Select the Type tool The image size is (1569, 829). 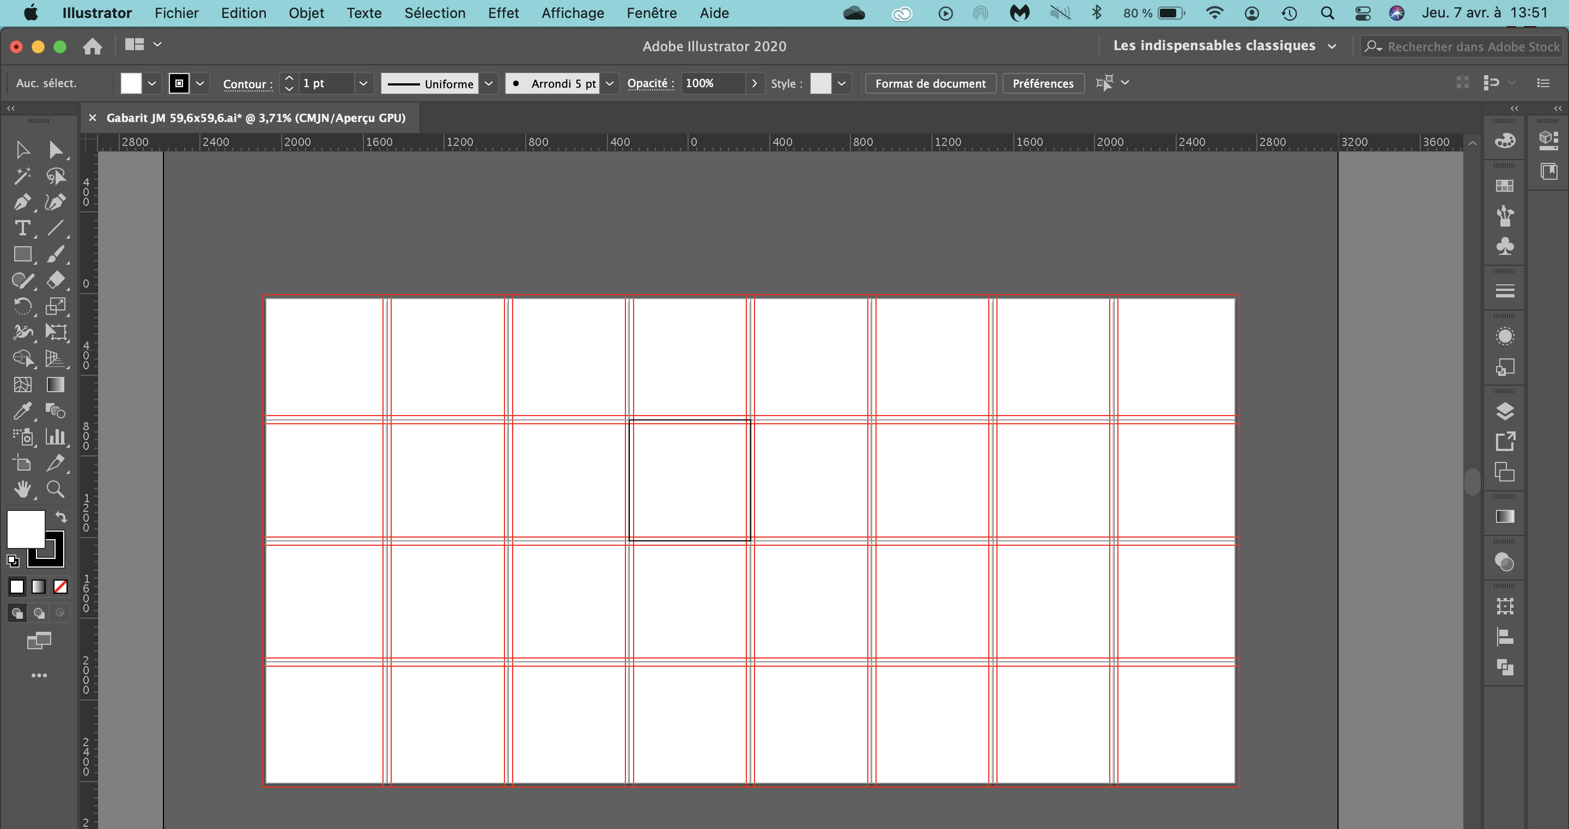[x=22, y=228]
